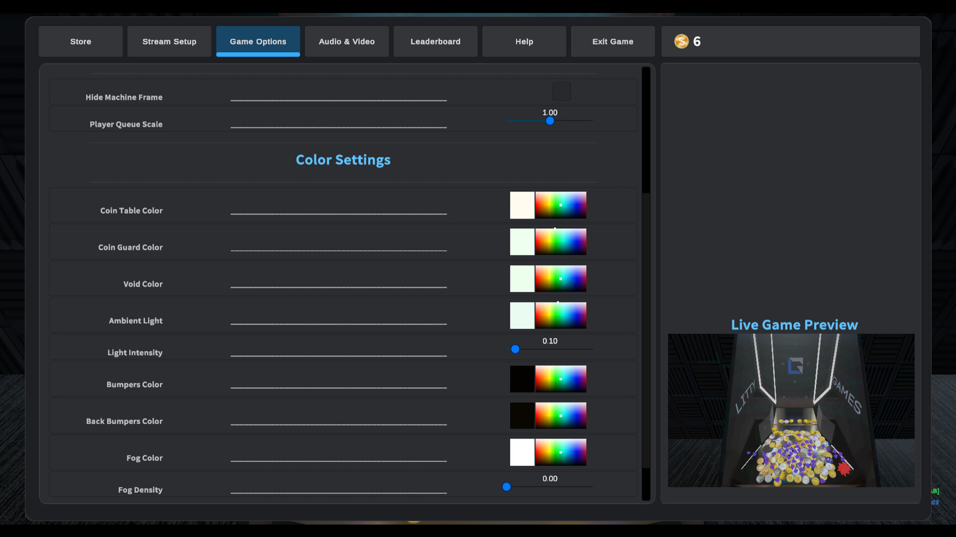The image size is (956, 537).
Task: Toggle the Hide Machine Frame checkbox
Action: pos(561,91)
